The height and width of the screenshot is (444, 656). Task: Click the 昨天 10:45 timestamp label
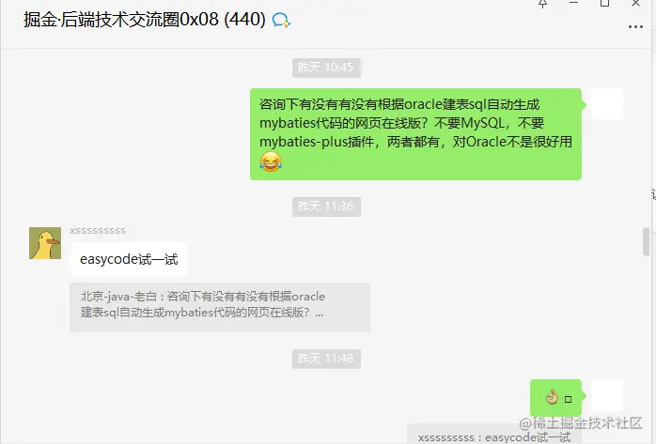(326, 68)
